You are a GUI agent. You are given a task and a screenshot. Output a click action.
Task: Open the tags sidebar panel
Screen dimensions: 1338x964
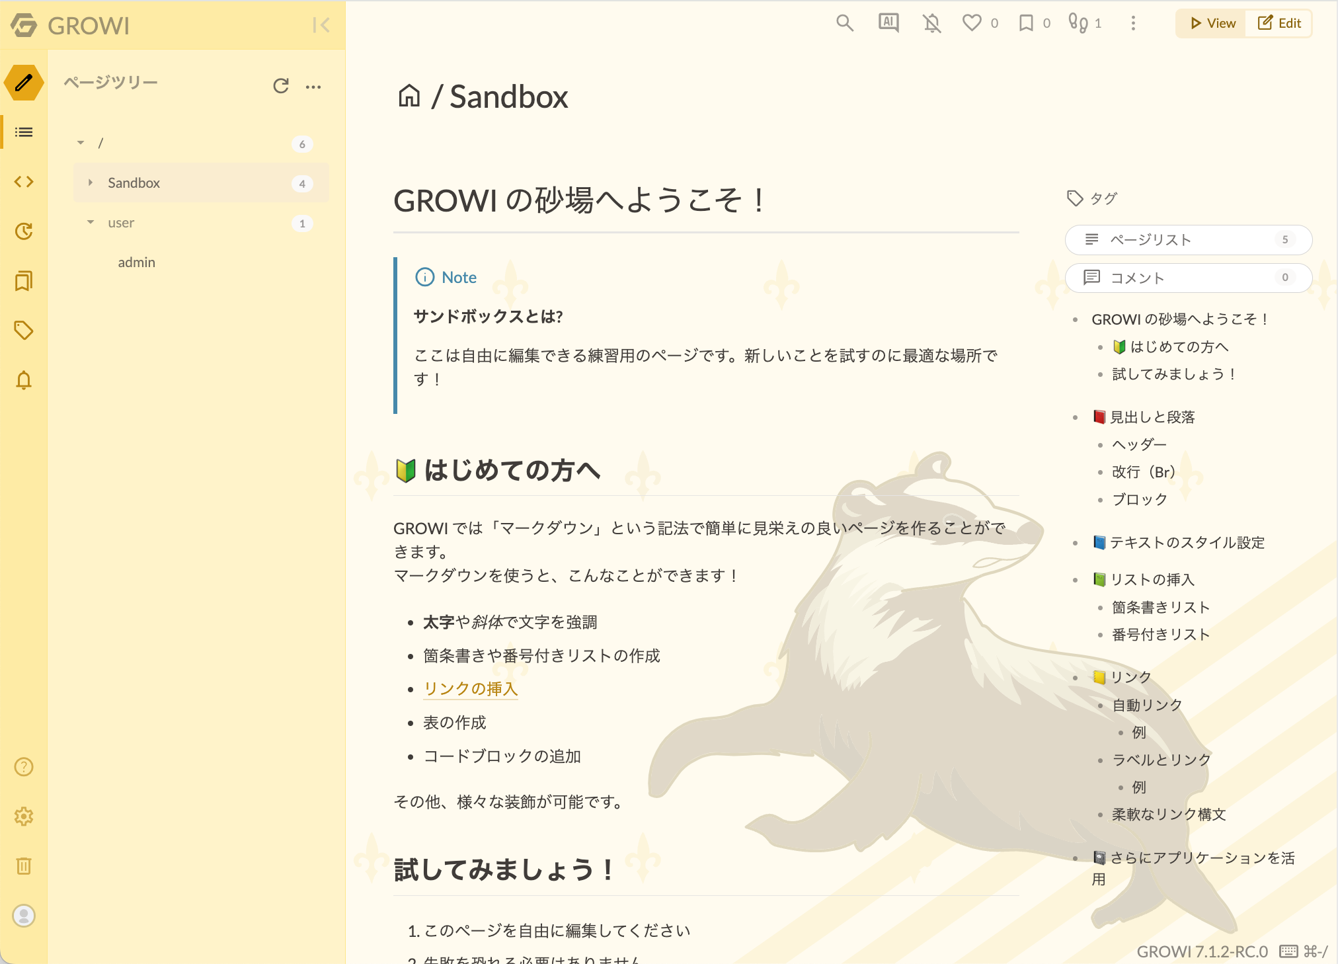[x=24, y=330]
